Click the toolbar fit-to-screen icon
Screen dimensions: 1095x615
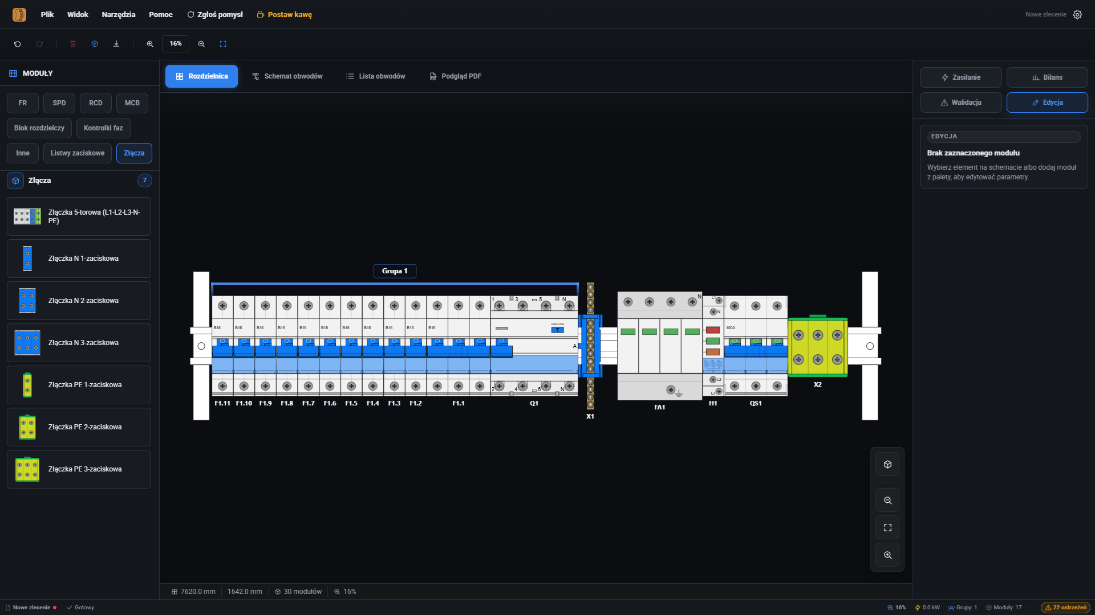(223, 44)
